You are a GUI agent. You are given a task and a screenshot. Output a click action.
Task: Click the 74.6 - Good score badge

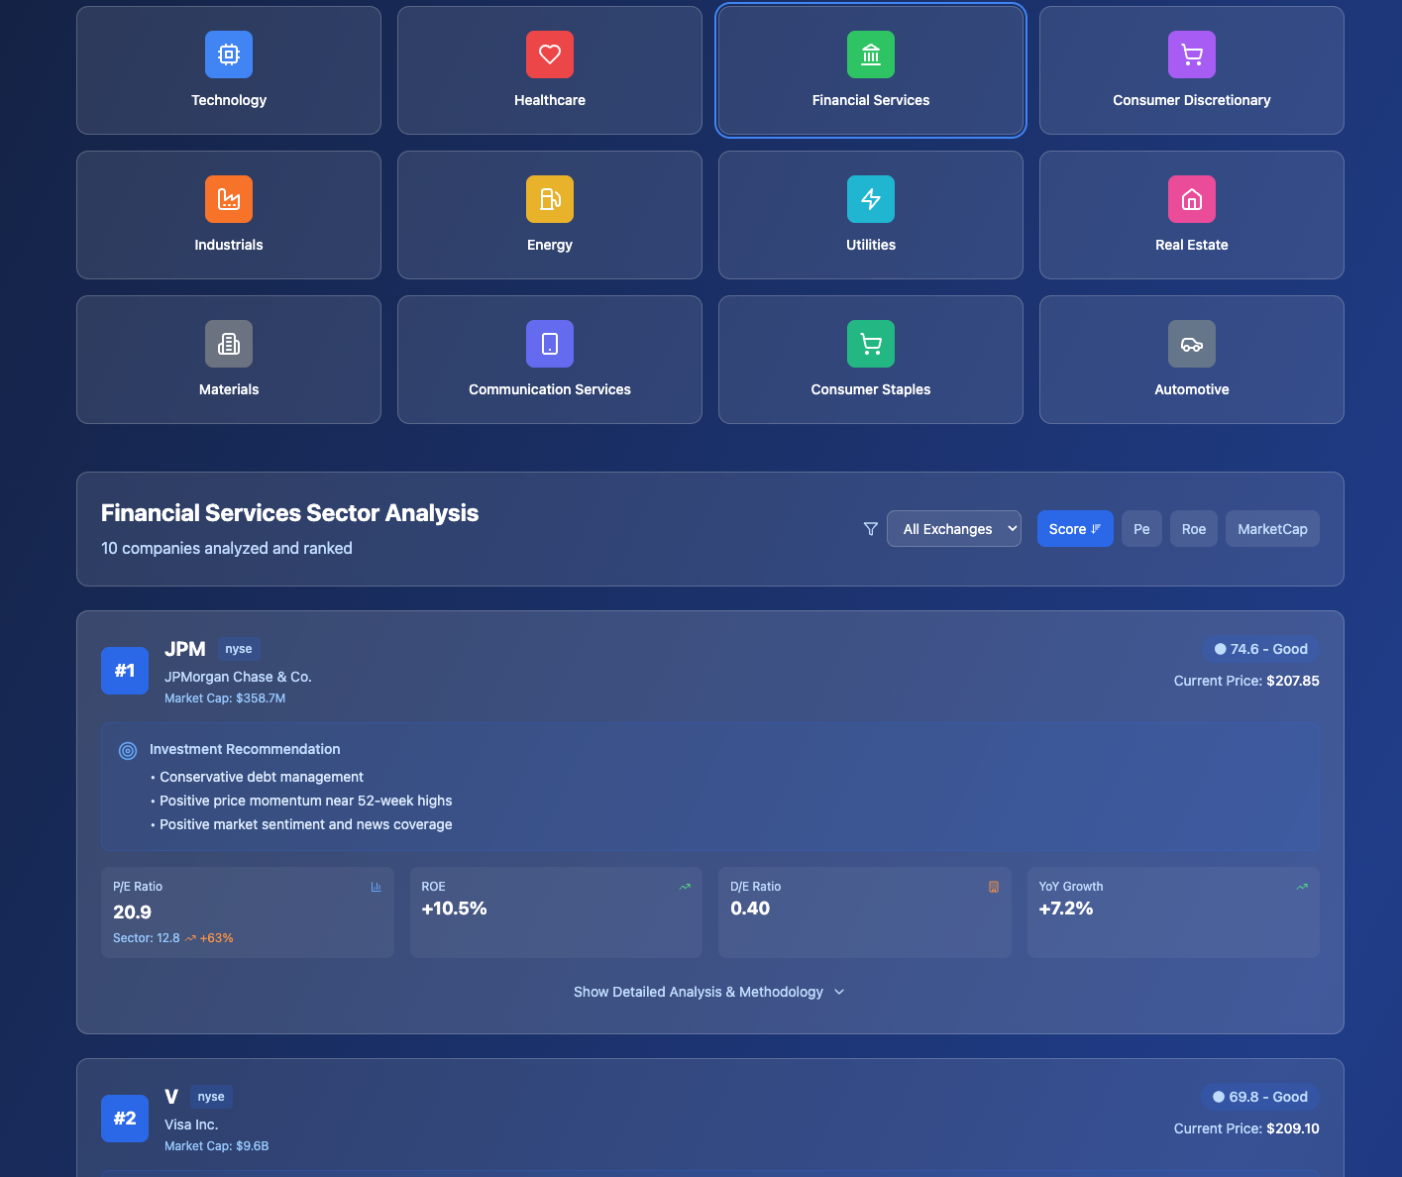coord(1261,649)
